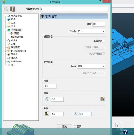This screenshot has width=134, height=135.
Task: Click the cusp height icon before the 0.0 field
Action: 75,113
